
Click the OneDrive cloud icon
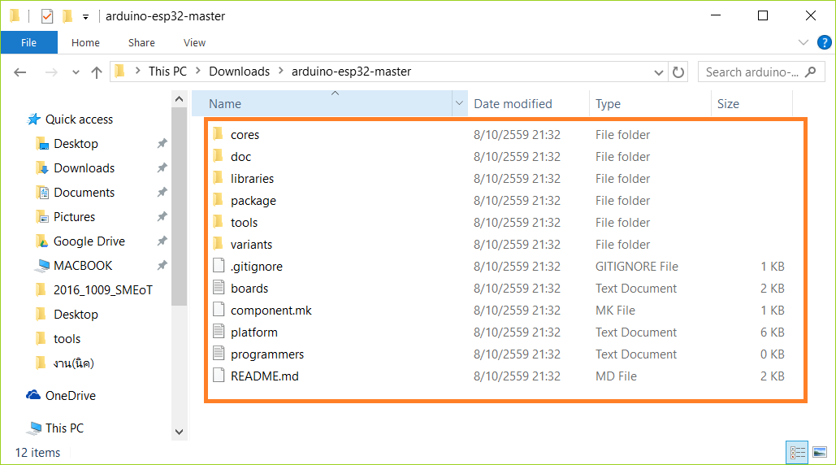coord(33,395)
